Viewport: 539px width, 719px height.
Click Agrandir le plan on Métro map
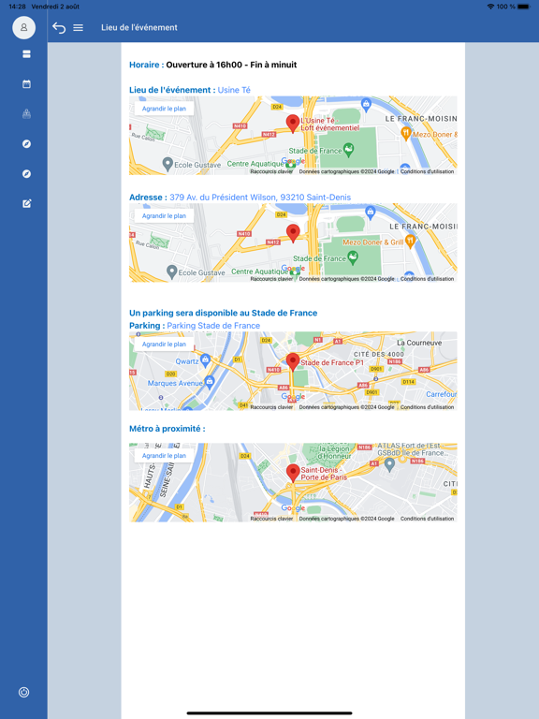(x=164, y=456)
